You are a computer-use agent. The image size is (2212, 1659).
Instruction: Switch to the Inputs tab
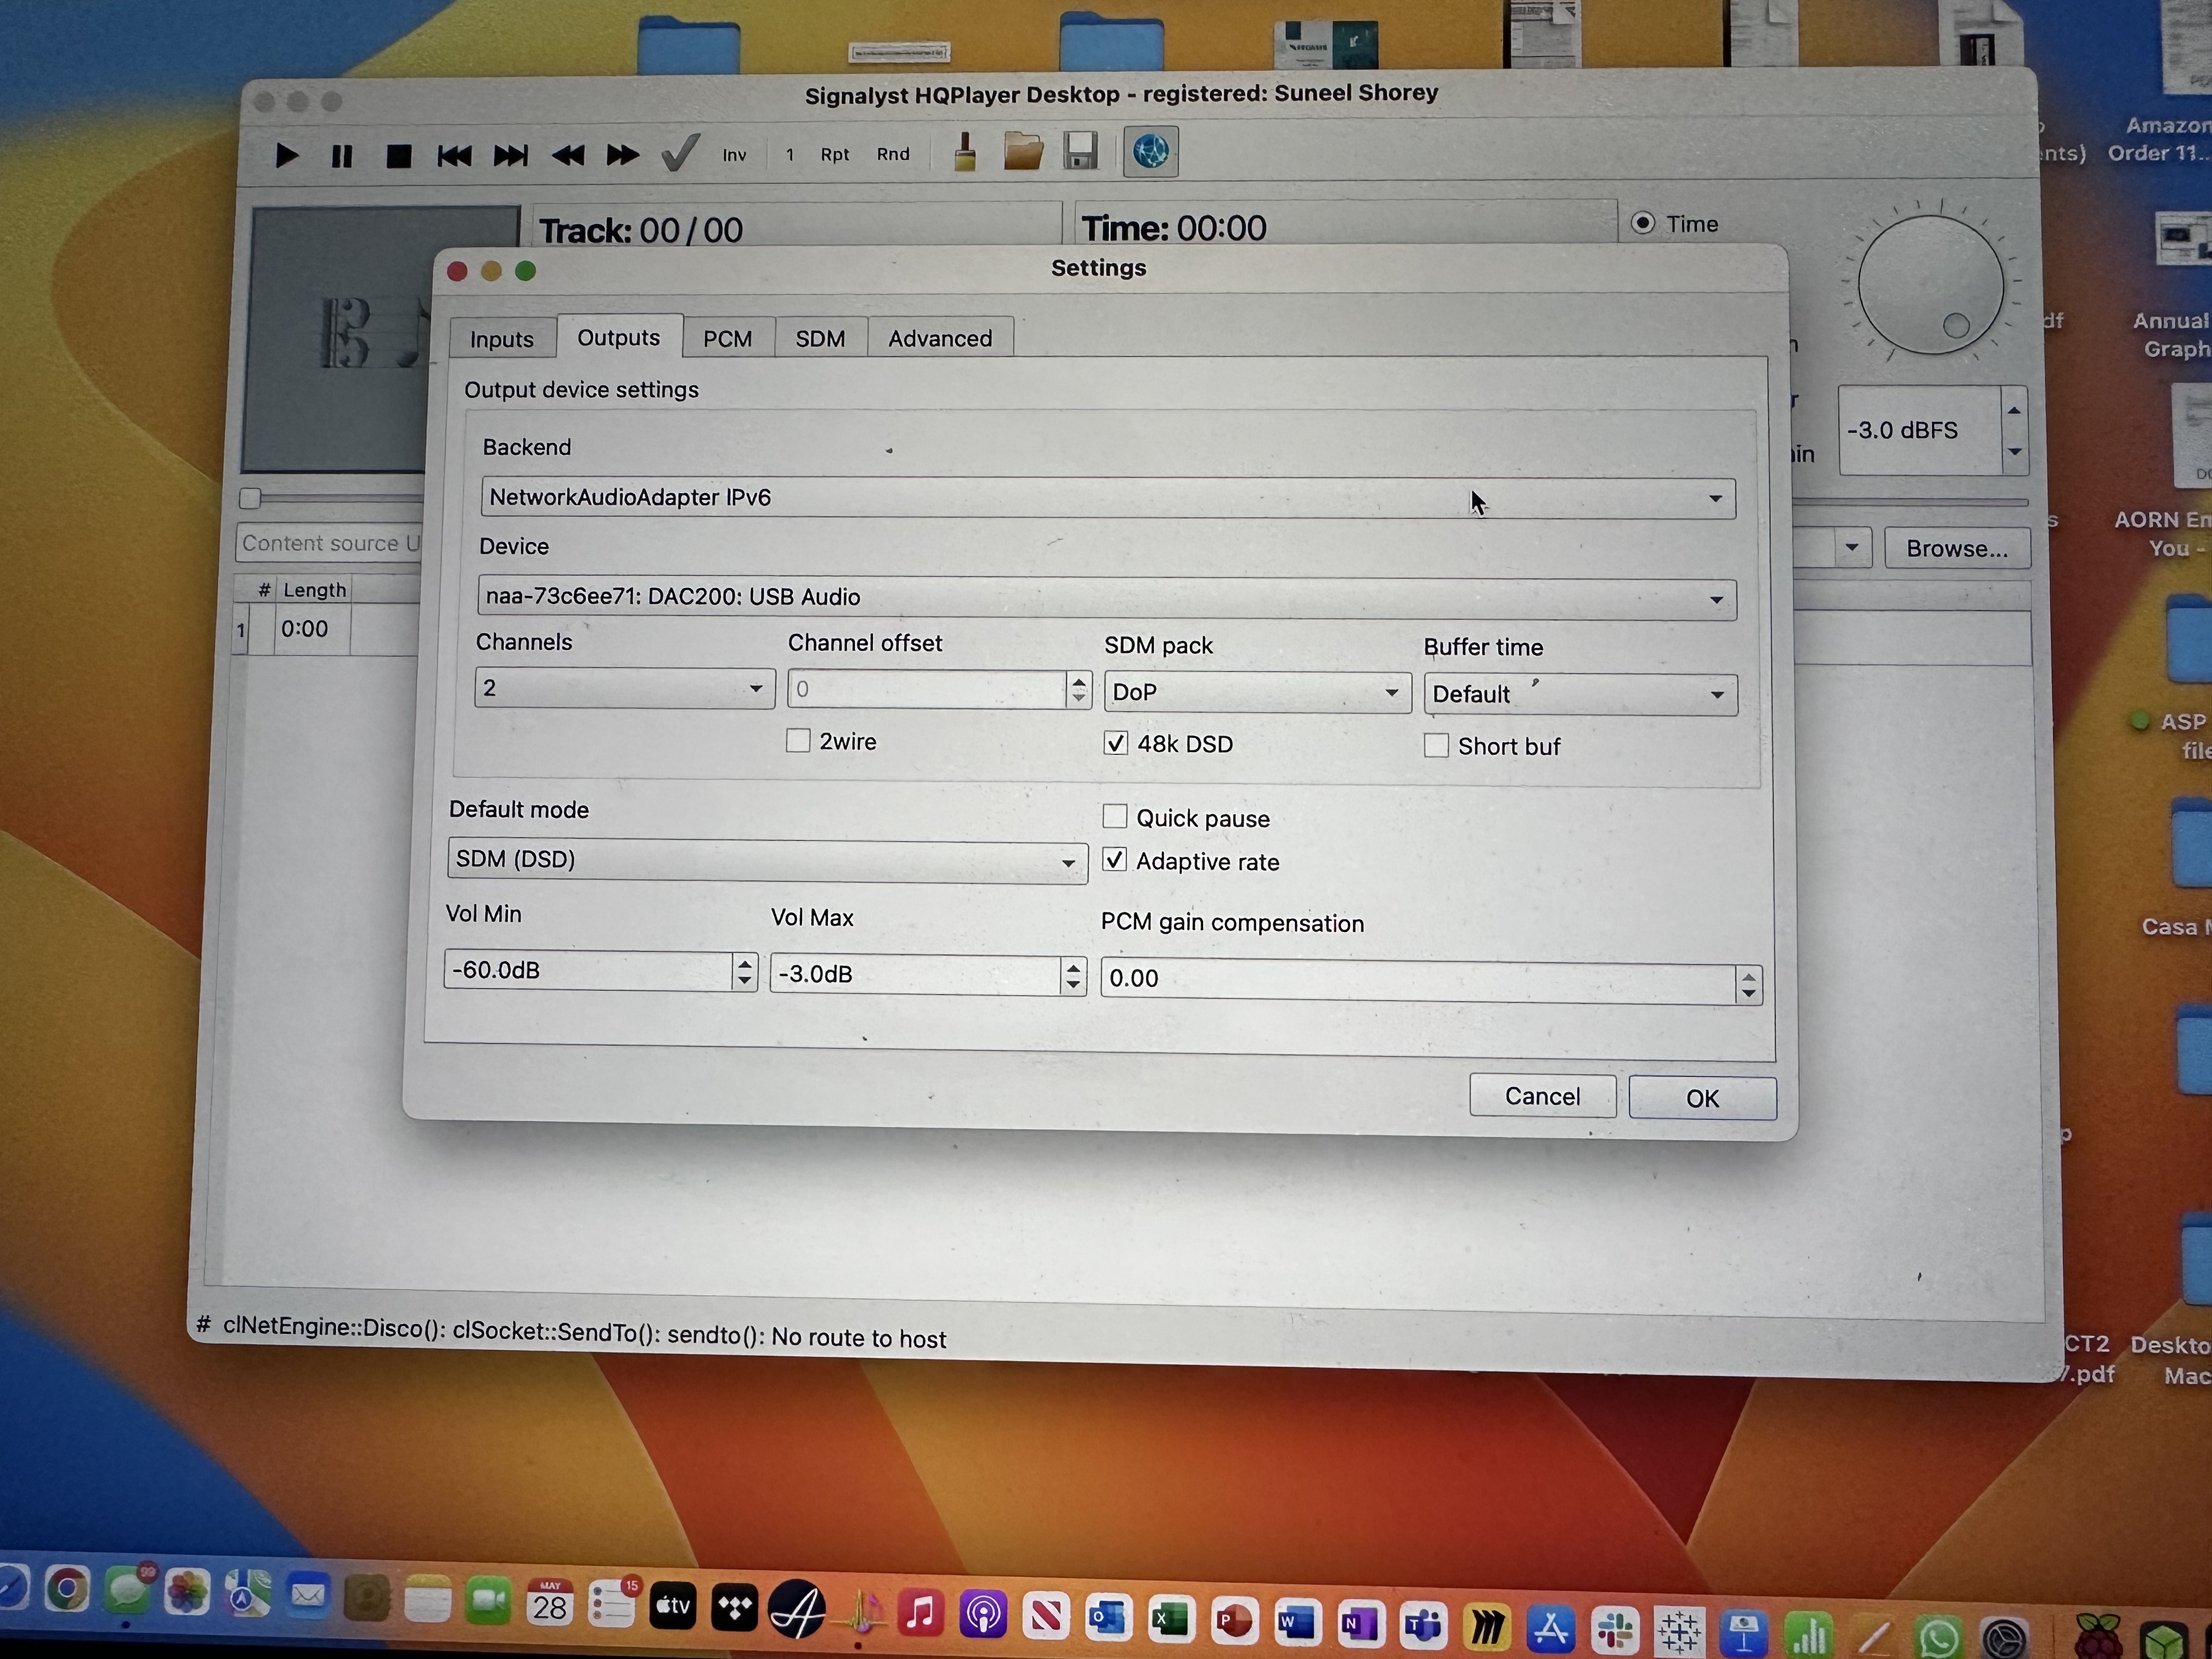click(502, 339)
